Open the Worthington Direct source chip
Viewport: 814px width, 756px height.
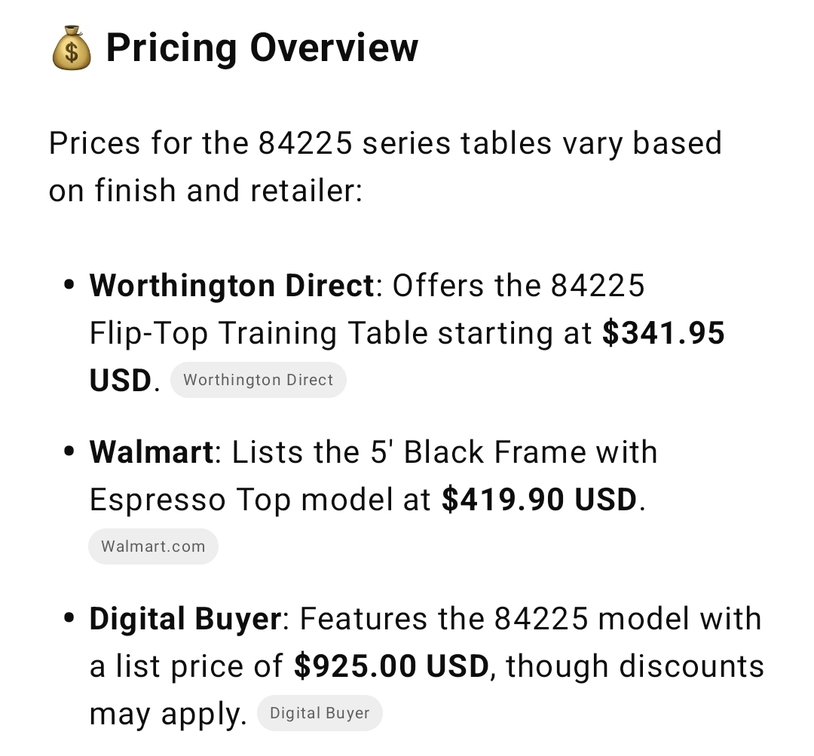pos(258,380)
